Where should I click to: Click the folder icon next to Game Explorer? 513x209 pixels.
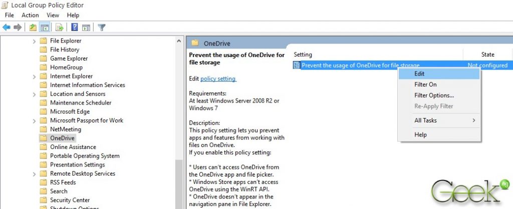(43, 58)
